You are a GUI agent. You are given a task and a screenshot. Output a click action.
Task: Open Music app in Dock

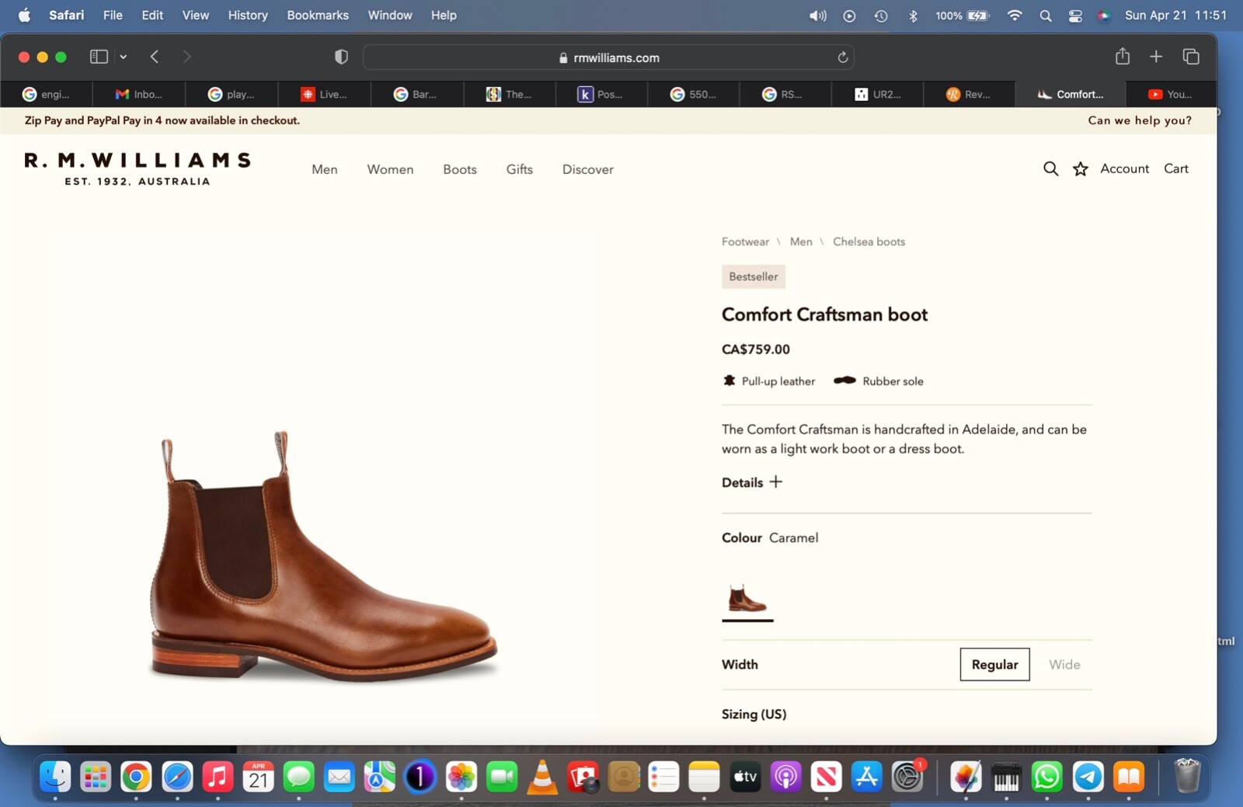[218, 777]
